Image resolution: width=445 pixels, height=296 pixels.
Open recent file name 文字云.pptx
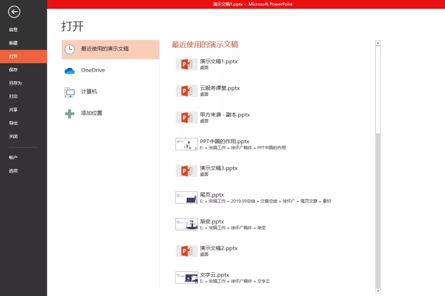[x=214, y=275]
